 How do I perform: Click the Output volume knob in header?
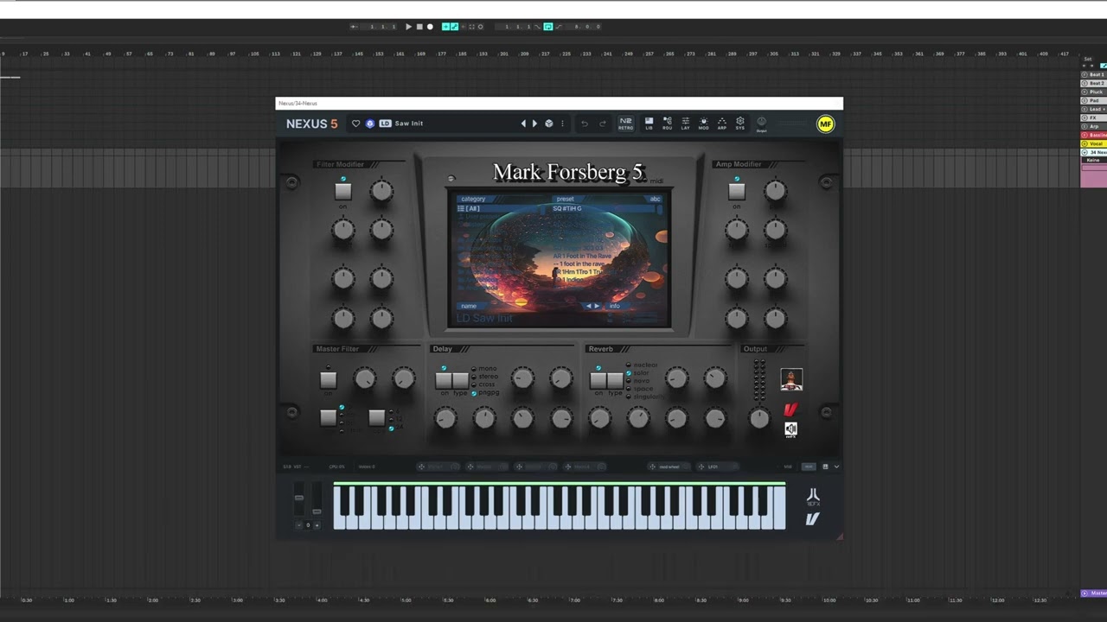[761, 123]
